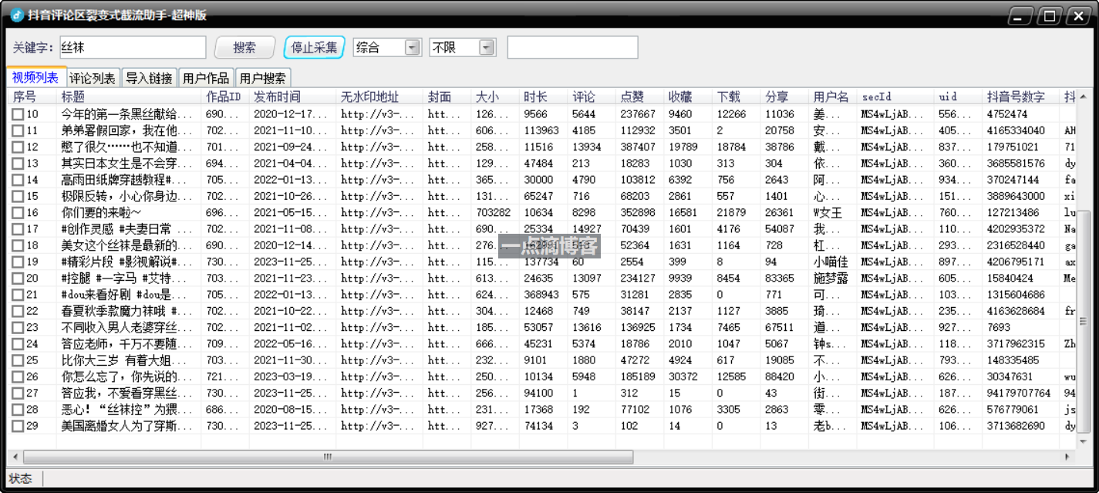1099x493 pixels.
Task: Sort by the 收藏 column header
Action: tap(688, 96)
